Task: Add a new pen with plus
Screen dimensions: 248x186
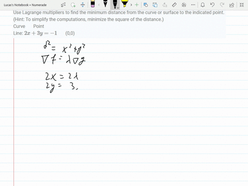Action: tap(137, 5)
